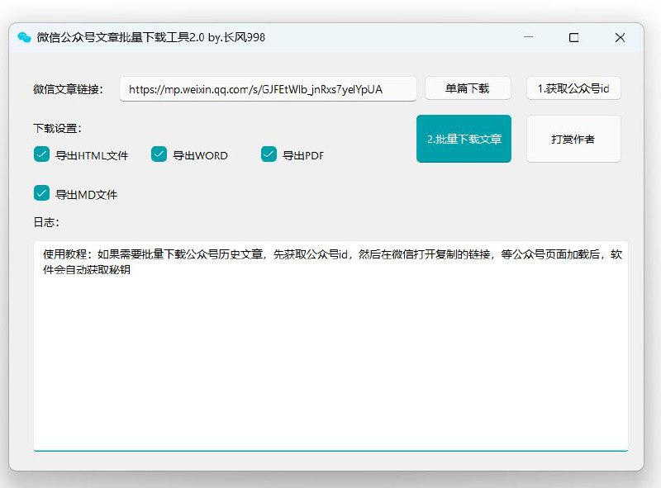Click the checkmark icon beside 导出HTML文件
This screenshot has height=488, width=661.
[41, 154]
